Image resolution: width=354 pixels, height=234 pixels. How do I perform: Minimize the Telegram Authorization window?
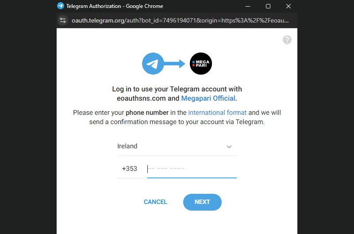pos(248,6)
